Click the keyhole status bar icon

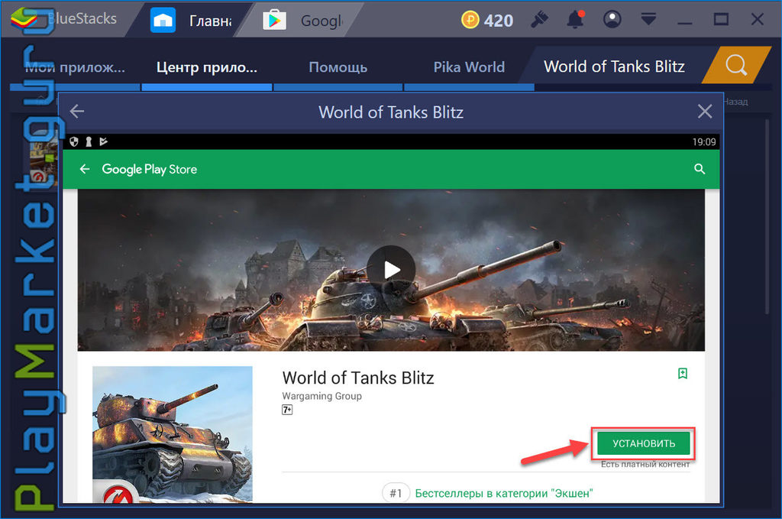89,141
